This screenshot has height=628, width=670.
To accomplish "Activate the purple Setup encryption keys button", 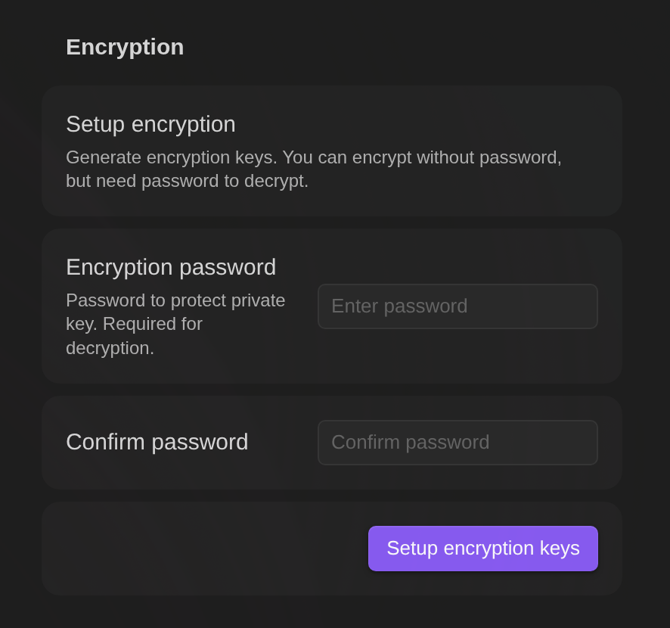I will coord(482,548).
